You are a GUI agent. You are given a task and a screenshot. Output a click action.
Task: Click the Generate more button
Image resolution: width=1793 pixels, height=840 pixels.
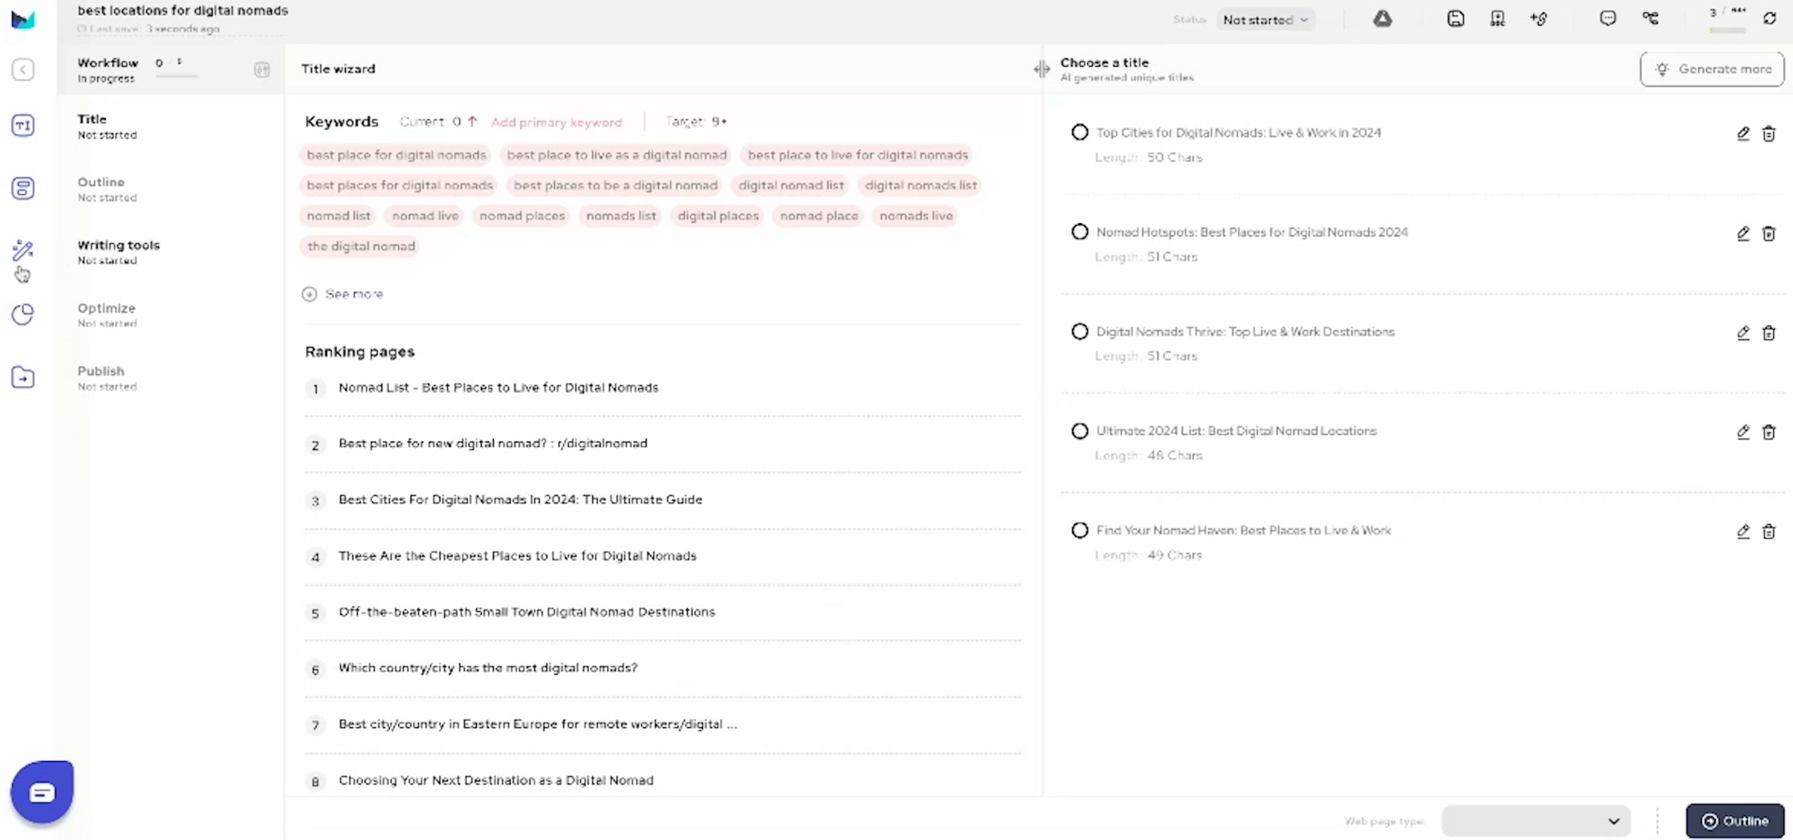1711,69
